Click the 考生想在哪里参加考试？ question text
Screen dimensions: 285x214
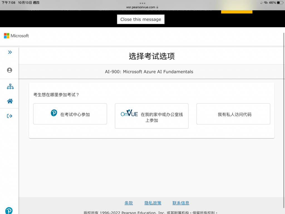(x=56, y=95)
